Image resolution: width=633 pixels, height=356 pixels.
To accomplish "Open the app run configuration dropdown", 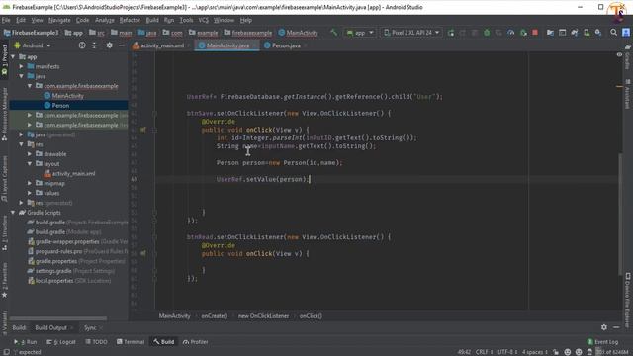I will coord(360,33).
